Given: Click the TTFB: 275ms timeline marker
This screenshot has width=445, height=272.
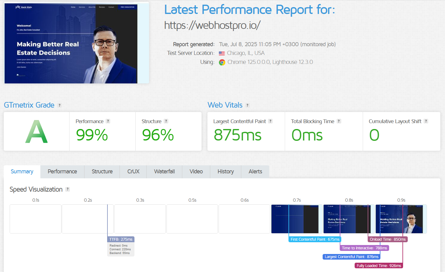Looking at the screenshot, I should point(121,239).
